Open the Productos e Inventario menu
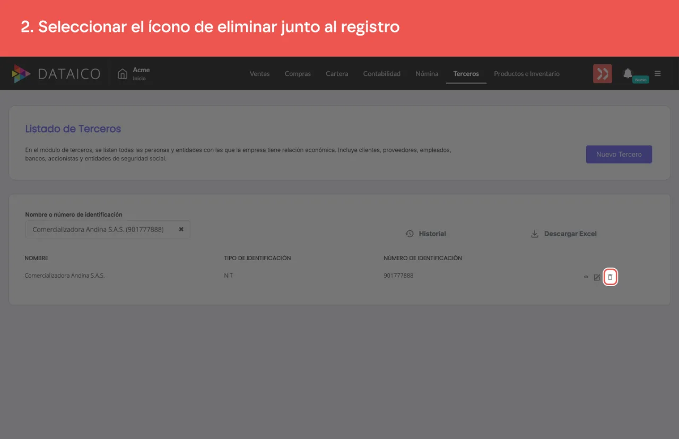The width and height of the screenshot is (679, 439). pos(527,74)
